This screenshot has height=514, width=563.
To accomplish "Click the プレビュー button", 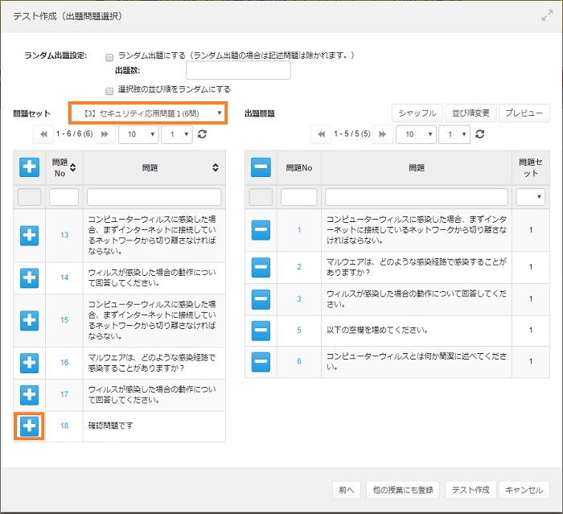I will tap(524, 113).
